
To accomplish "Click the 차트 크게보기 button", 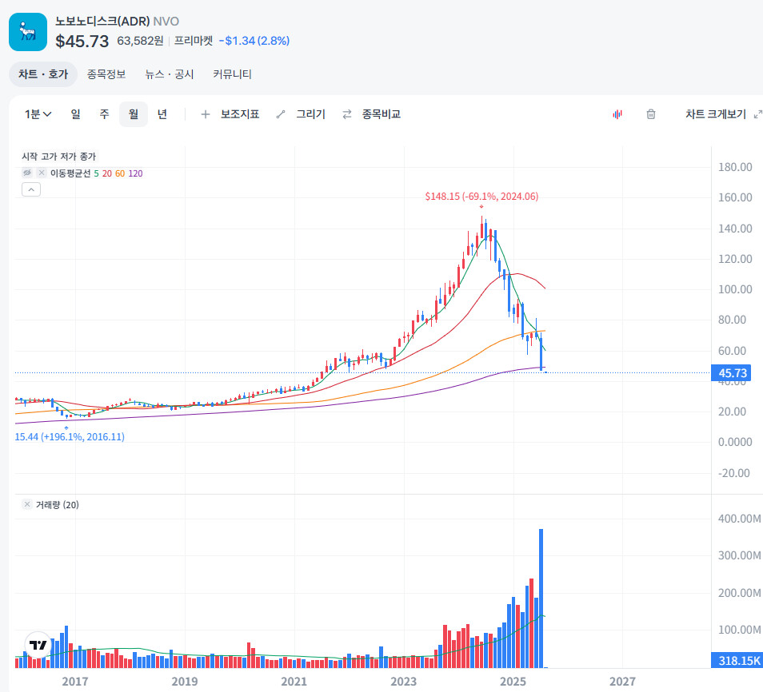I will [x=715, y=114].
